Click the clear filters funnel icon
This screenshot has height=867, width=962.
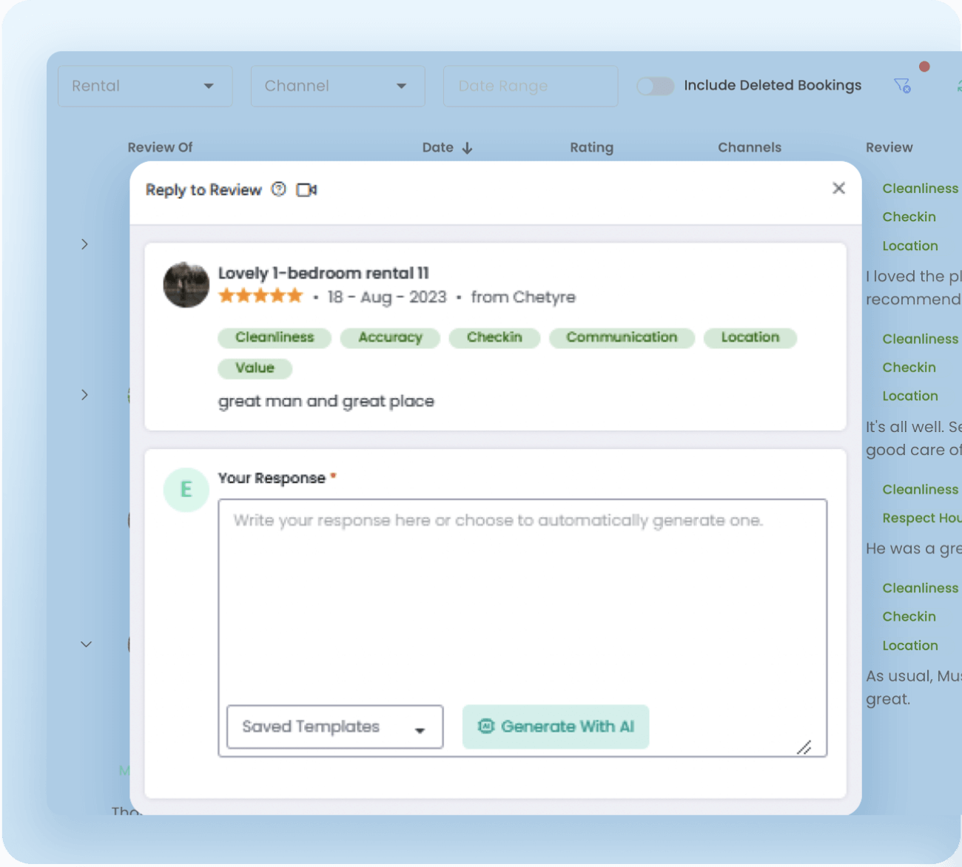tap(902, 86)
